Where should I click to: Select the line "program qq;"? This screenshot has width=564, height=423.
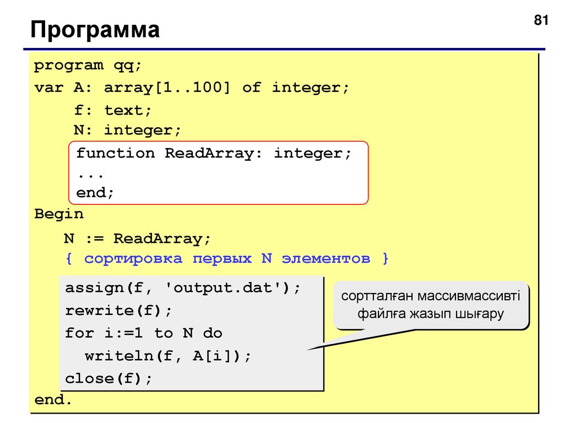(x=88, y=66)
